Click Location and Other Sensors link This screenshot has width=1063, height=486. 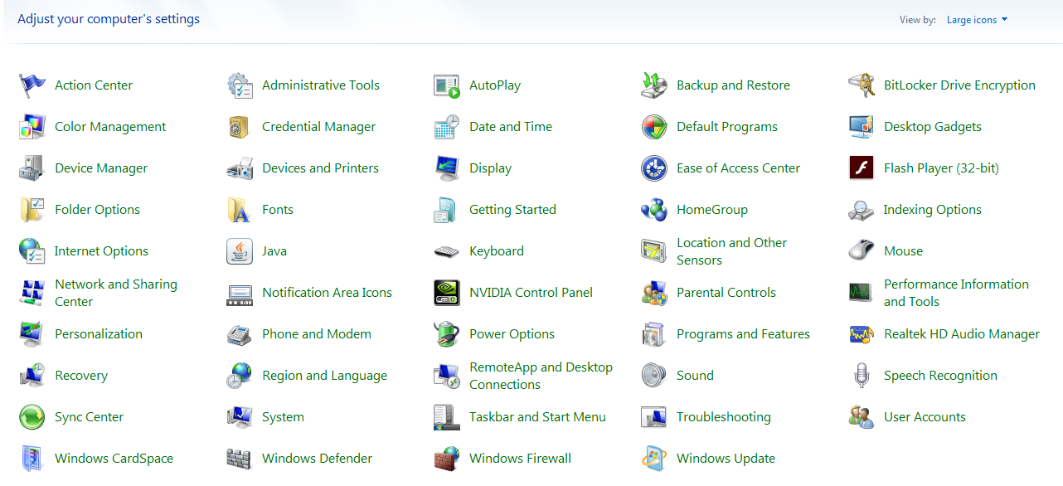click(x=732, y=251)
